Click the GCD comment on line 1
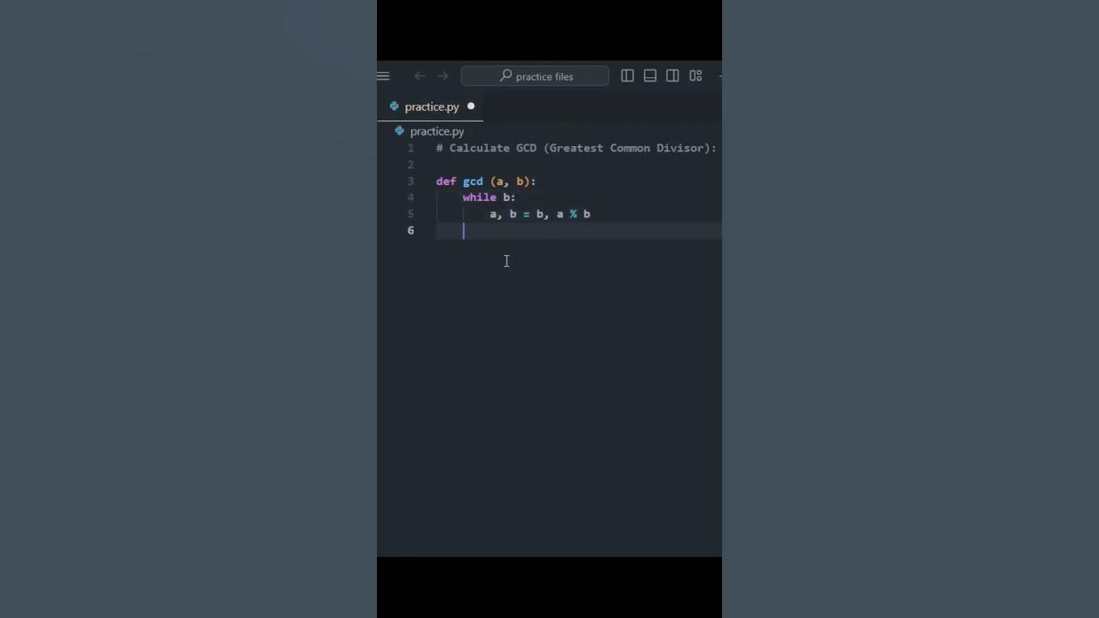 576,148
